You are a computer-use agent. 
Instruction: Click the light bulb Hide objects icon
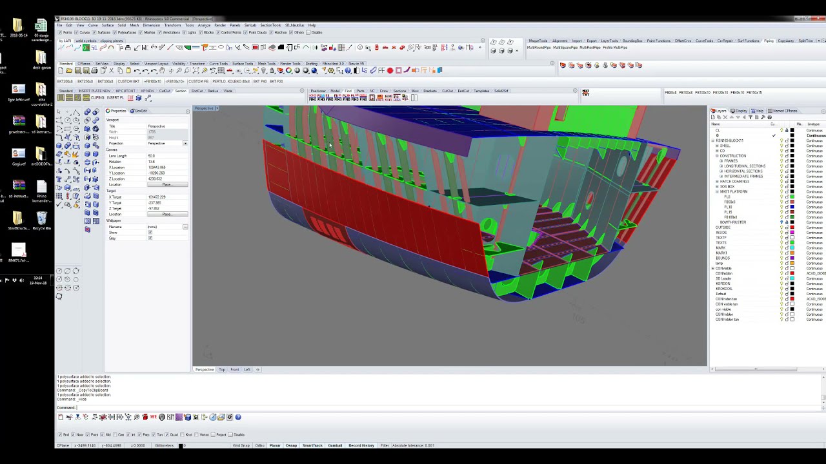click(x=263, y=70)
